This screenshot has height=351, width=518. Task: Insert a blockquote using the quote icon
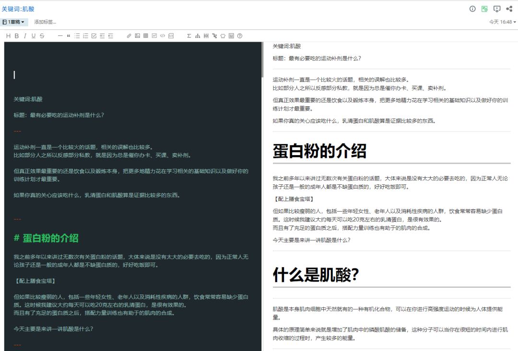pos(69,36)
